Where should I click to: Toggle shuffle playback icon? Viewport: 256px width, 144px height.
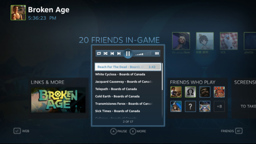pyautogui.click(x=106, y=53)
